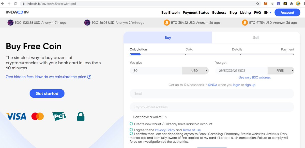The height and width of the screenshot is (148, 305).
Task: Click the Bitcoin icon of the 384.22 USD transaction
Action: 167,23
